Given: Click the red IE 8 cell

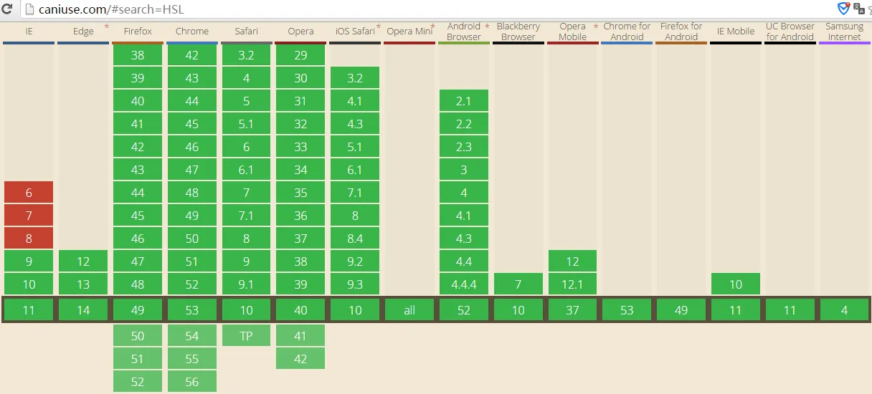Looking at the screenshot, I should [x=29, y=238].
